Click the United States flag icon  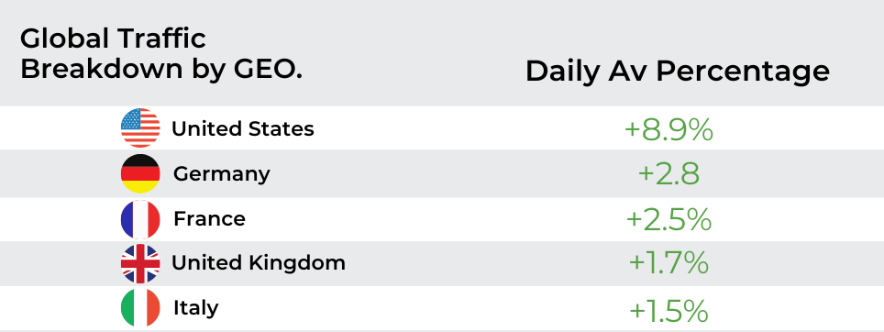tap(140, 128)
